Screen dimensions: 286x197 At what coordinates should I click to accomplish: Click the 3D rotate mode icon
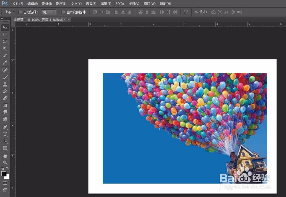tap(213, 12)
